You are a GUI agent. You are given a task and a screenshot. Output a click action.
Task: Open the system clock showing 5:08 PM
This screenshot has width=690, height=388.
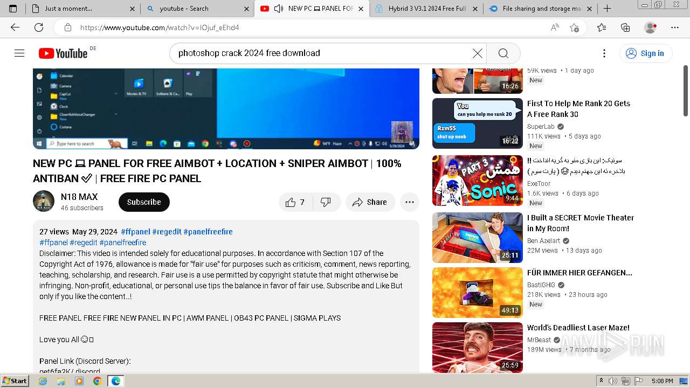[x=662, y=381]
